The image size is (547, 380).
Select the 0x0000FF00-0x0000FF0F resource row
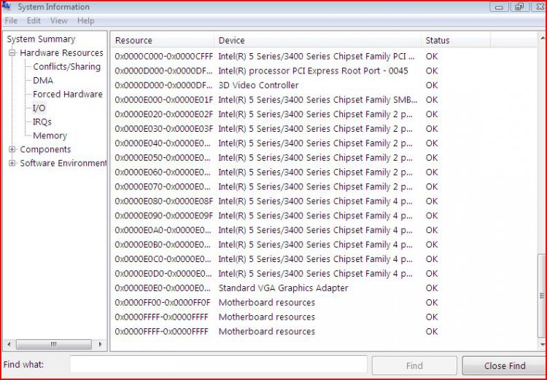coord(325,303)
